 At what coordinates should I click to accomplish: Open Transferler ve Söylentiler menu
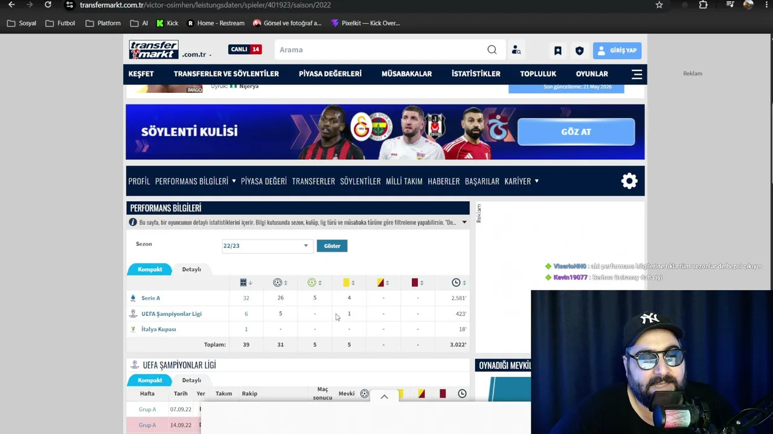(226, 74)
